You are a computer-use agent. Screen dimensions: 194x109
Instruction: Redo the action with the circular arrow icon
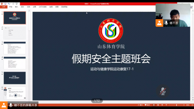point(13,4)
